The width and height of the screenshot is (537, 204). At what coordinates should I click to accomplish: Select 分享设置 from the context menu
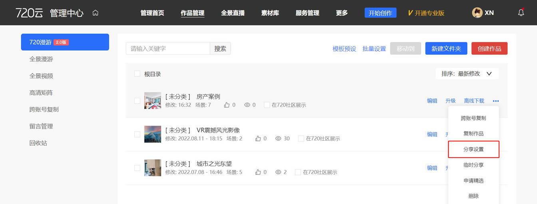tap(473, 149)
